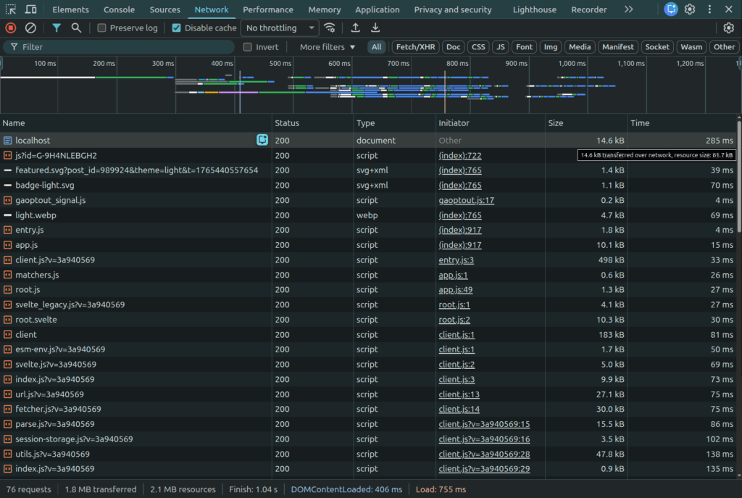
Task: Open network settings gear
Action: point(728,28)
